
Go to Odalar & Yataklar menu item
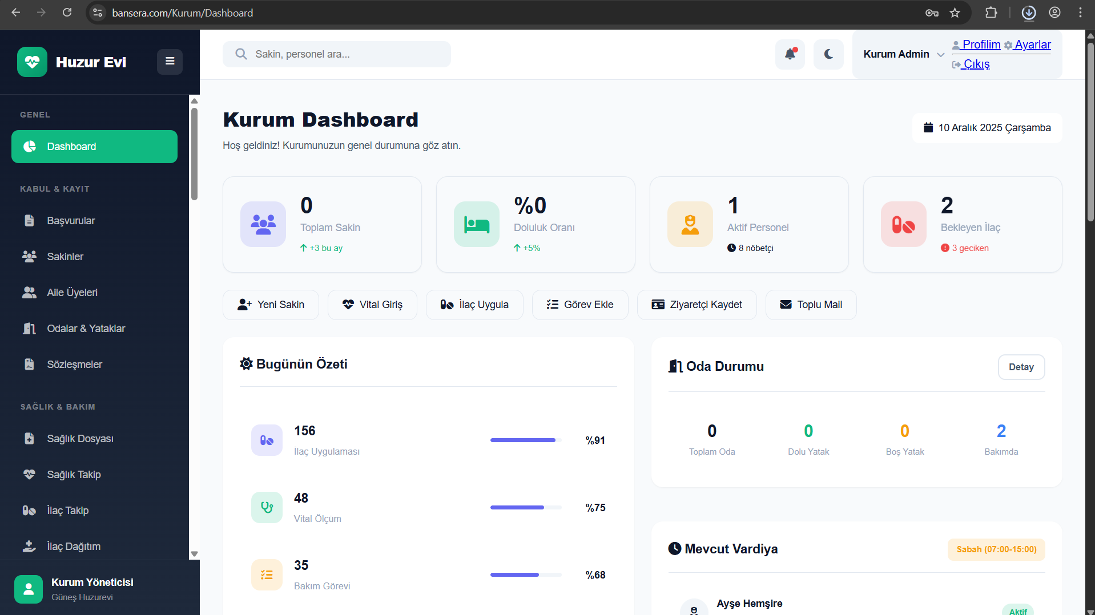coord(86,329)
